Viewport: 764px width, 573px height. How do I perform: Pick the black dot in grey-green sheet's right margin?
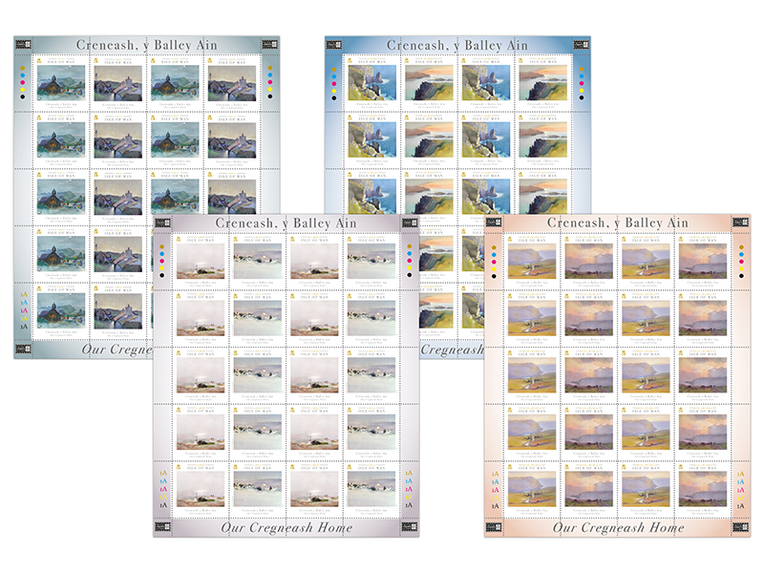pyautogui.click(x=270, y=96)
